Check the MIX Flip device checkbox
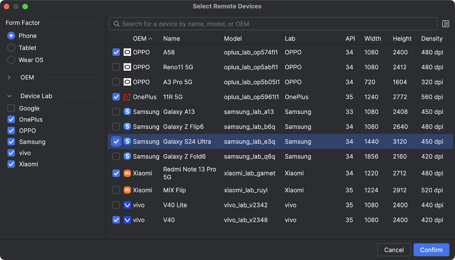The image size is (455, 260). pos(116,190)
